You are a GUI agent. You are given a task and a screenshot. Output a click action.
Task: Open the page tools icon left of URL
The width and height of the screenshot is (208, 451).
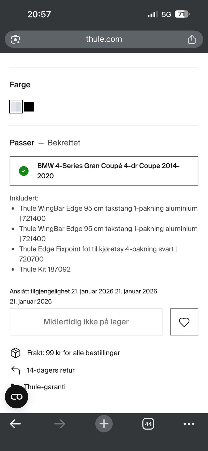point(15,39)
